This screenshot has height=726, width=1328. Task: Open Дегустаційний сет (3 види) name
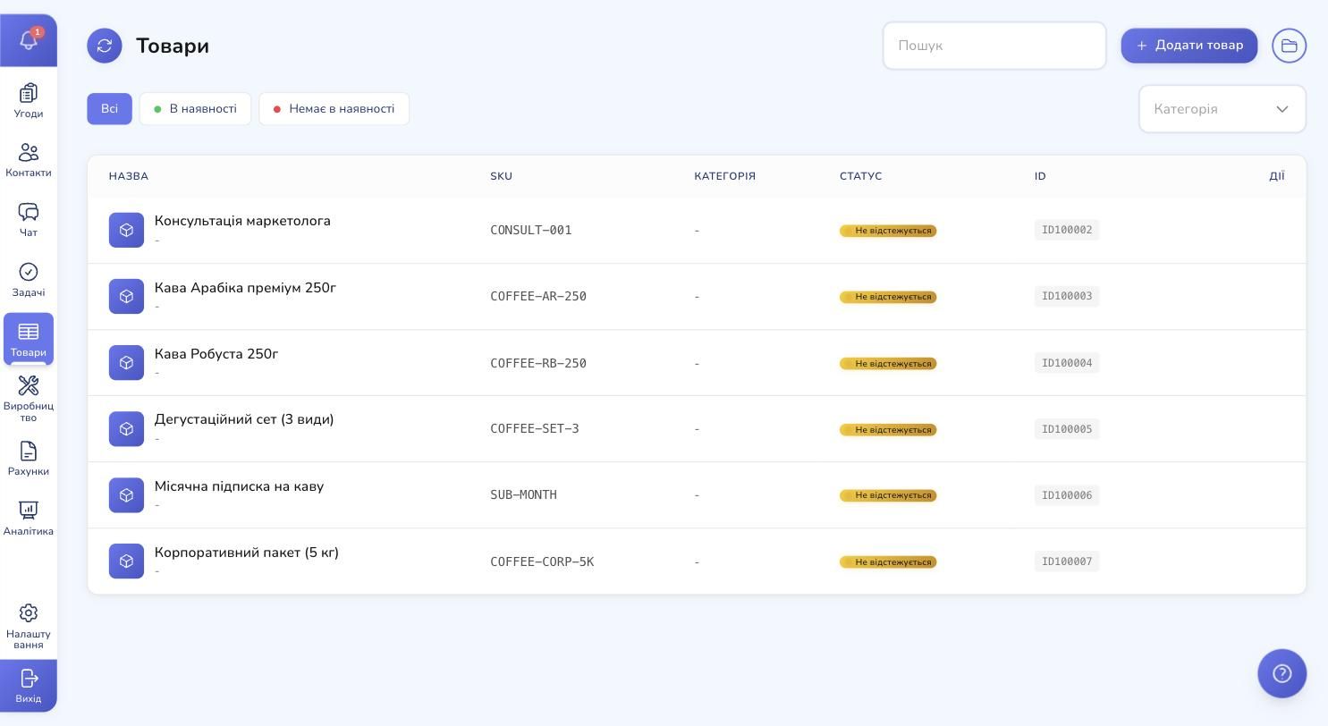click(x=244, y=419)
